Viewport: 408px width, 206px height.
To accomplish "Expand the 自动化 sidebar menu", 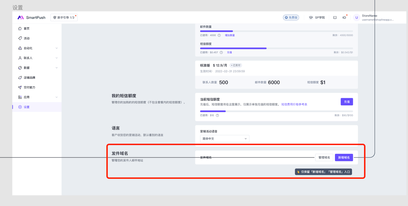I will [x=57, y=48].
